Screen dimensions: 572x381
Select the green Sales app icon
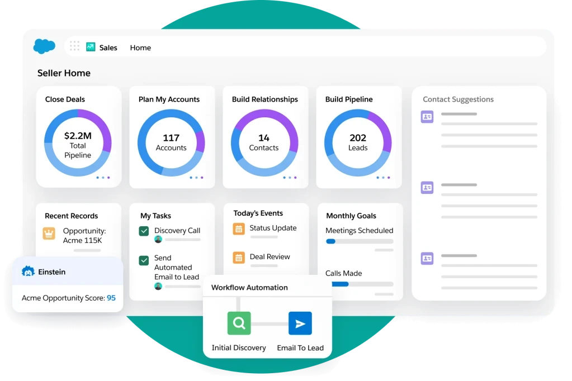(91, 47)
